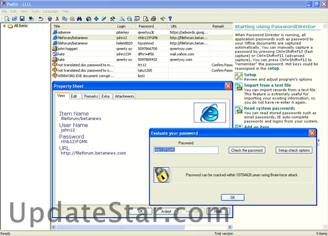Screen dimensions: 328x236
Task: Select the adsense row title
Action: (x=64, y=32)
